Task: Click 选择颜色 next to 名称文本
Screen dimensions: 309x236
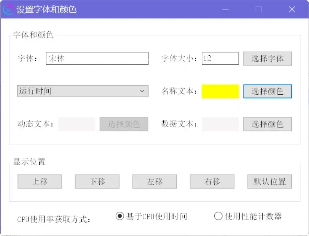Action: (267, 91)
